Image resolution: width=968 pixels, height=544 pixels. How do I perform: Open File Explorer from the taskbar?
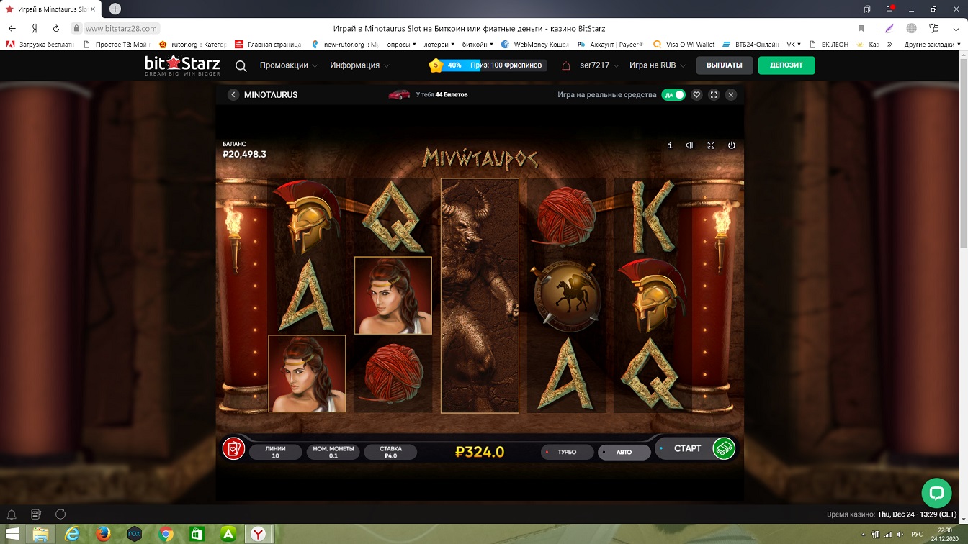tap(41, 534)
